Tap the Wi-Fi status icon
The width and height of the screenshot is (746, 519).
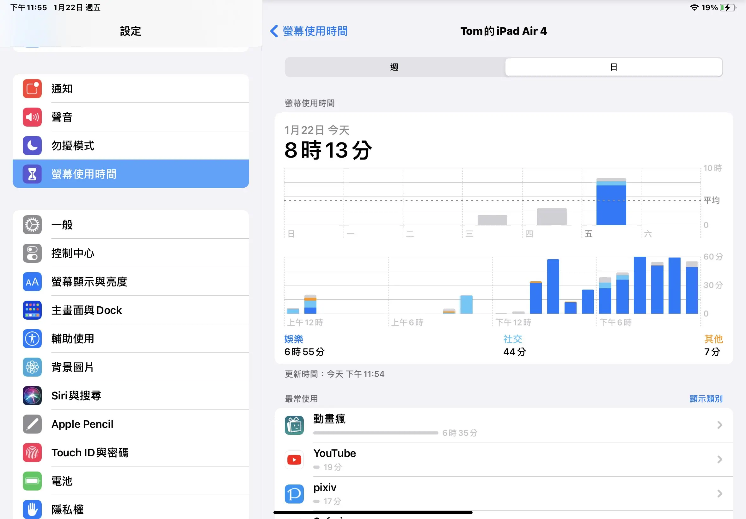(x=694, y=8)
